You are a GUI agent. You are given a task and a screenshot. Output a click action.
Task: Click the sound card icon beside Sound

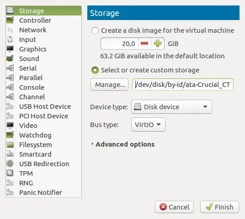point(10,59)
